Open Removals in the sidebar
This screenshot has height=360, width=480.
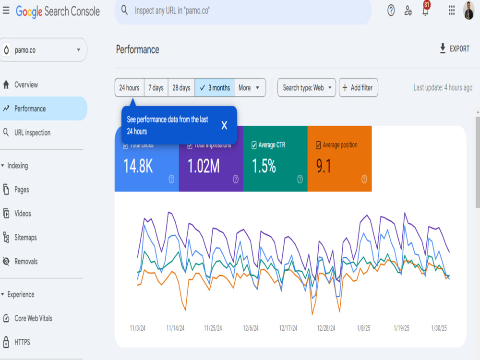[43, 261]
